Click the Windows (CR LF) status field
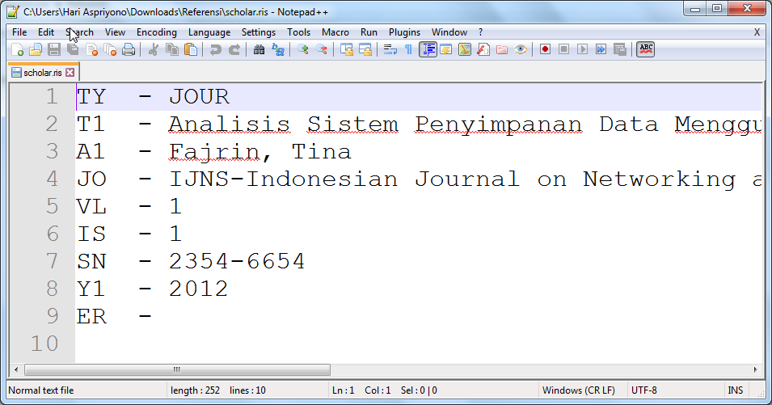This screenshot has width=772, height=405. (x=576, y=390)
